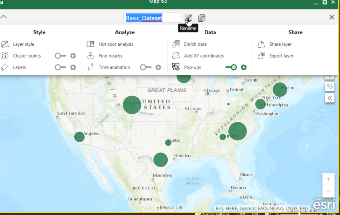Click the Export layer icon
The height and width of the screenshot is (215, 340).
tap(261, 56)
